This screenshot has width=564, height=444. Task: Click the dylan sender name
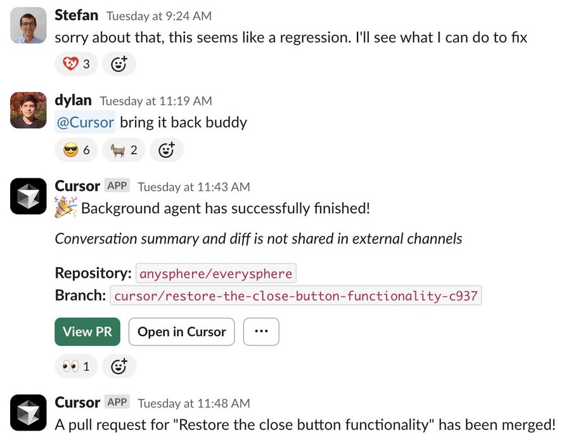point(73,100)
